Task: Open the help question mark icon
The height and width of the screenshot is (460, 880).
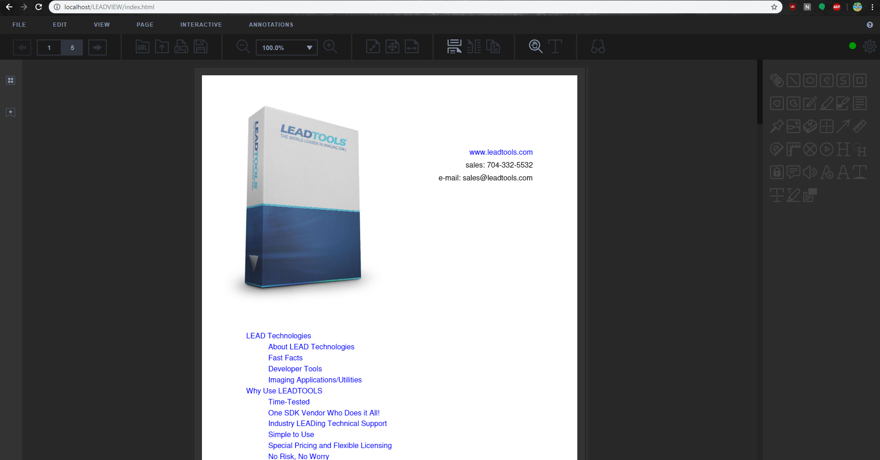Action: click(x=870, y=25)
